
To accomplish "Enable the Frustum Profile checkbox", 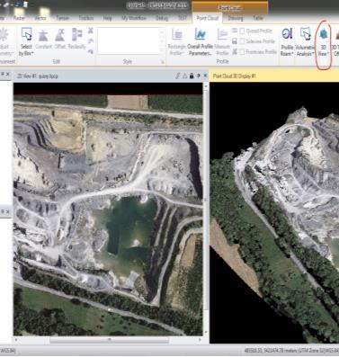I will (242, 52).
